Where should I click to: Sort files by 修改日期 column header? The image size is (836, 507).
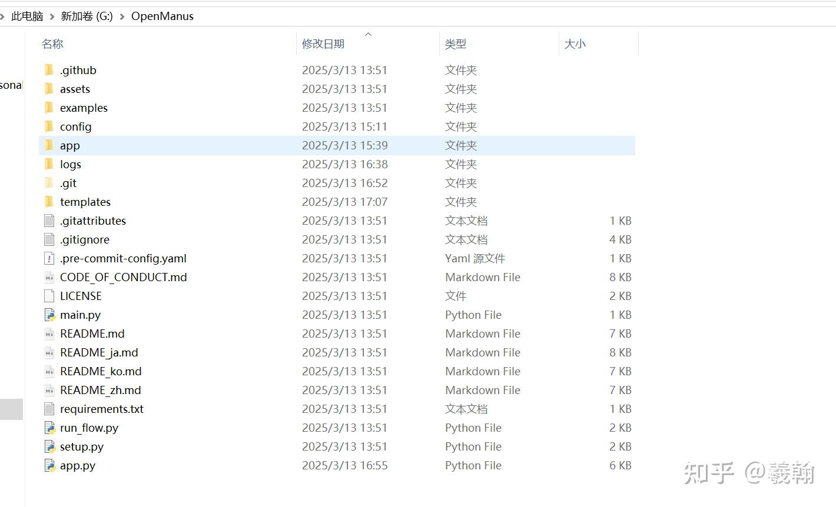coord(323,44)
